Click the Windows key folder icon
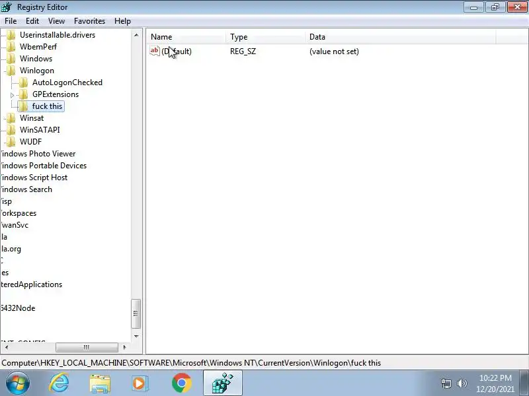 11,59
